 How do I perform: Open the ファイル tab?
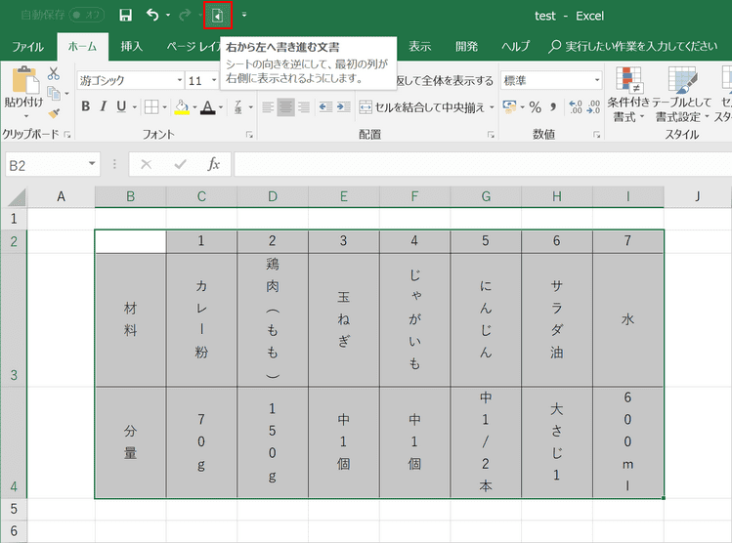27,47
